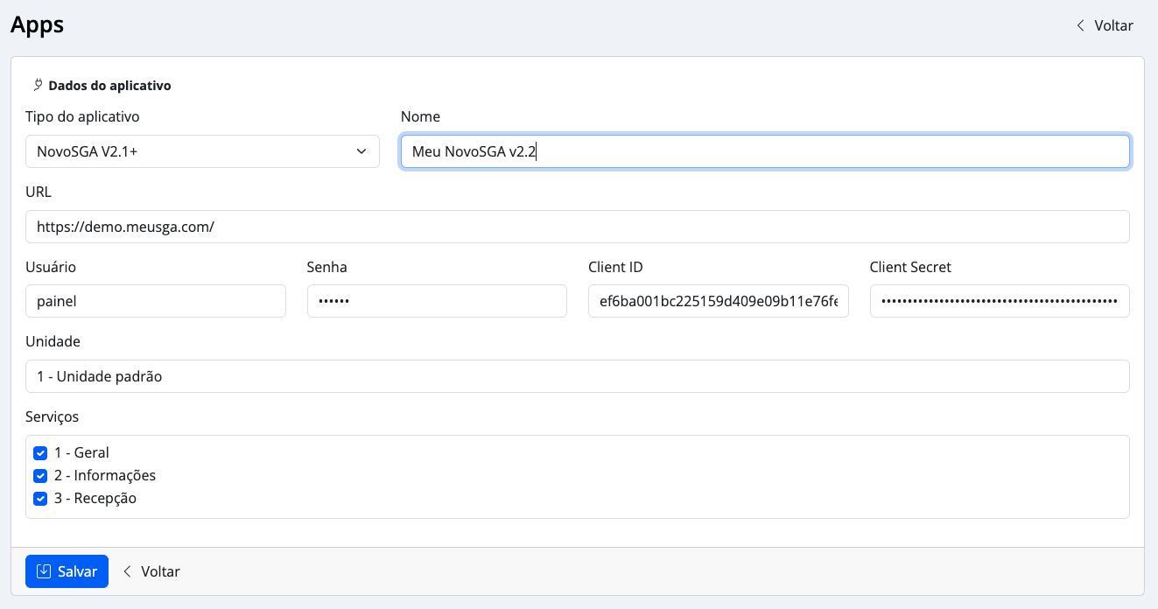
Task: Expand the Unidade selection field
Action: coord(577,376)
